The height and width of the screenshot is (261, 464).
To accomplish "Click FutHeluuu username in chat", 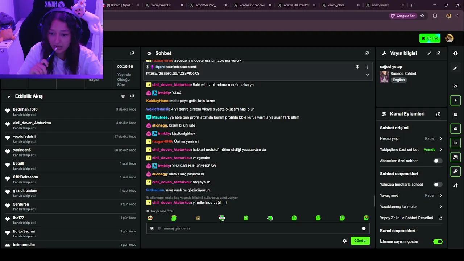I will click(x=155, y=190).
